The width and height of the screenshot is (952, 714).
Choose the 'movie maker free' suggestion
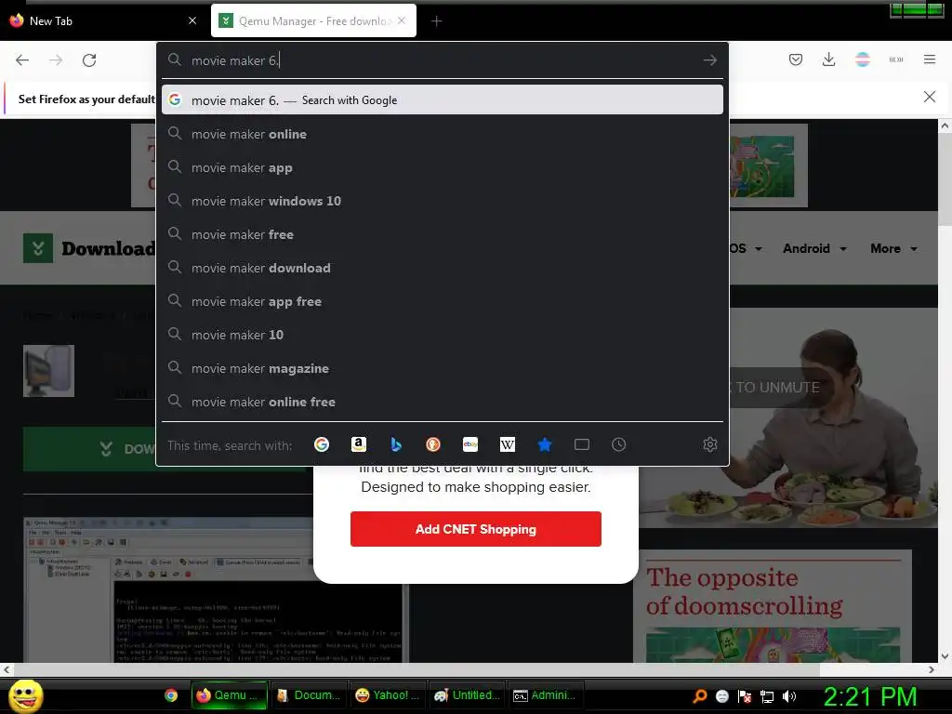[x=442, y=234]
